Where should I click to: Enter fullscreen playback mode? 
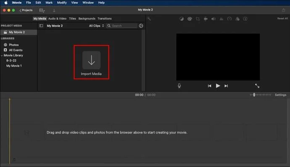[x=257, y=85]
